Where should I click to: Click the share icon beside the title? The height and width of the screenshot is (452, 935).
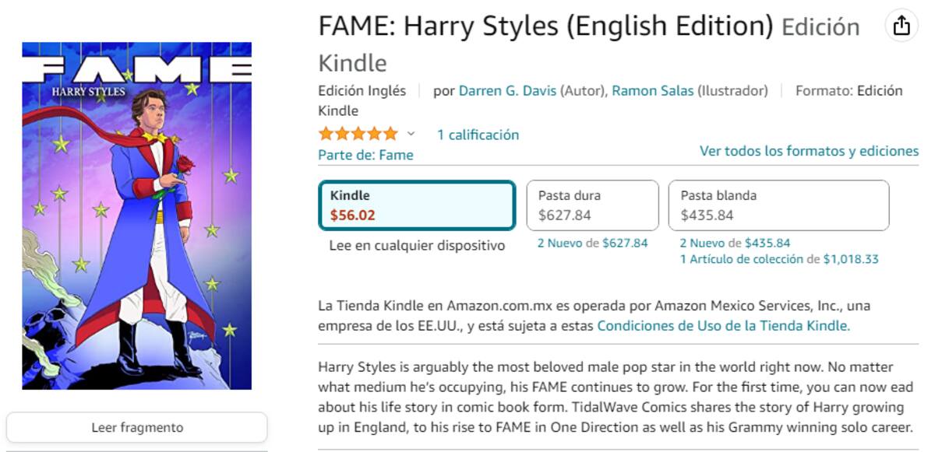click(901, 27)
